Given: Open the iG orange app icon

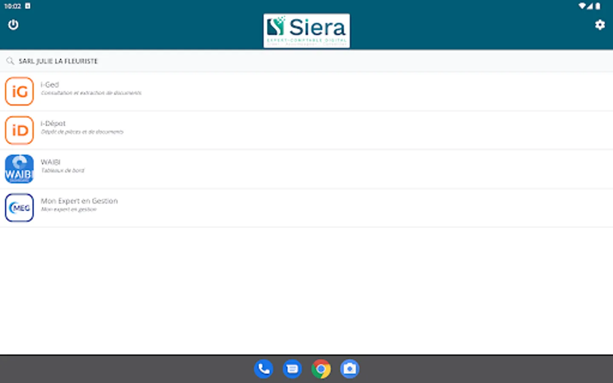Looking at the screenshot, I should point(19,91).
